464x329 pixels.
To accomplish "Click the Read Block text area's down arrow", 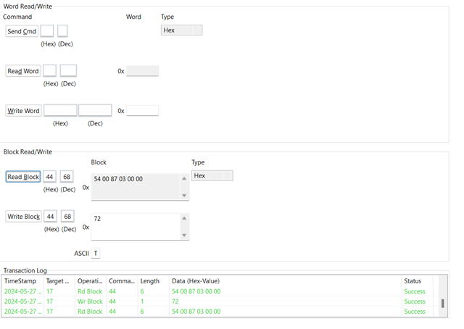I will tap(184, 196).
